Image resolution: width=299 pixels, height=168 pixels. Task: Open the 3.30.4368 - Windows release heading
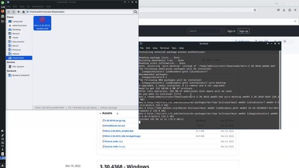pos(124,166)
